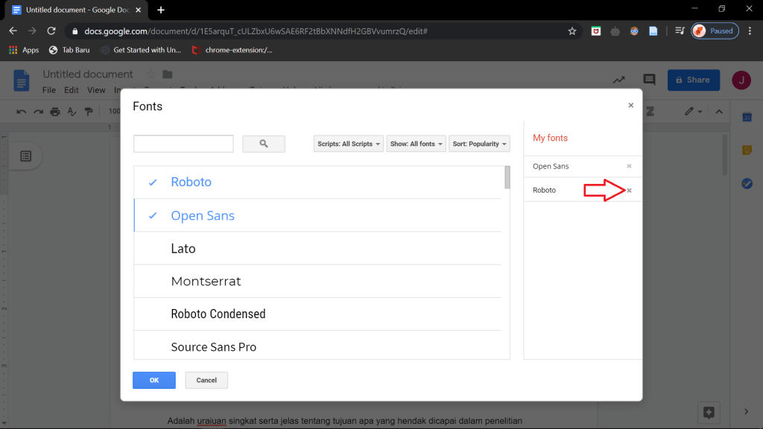Open Google Calendar side panel icon

click(746, 118)
